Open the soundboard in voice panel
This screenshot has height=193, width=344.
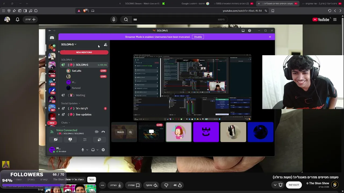pos(99,139)
